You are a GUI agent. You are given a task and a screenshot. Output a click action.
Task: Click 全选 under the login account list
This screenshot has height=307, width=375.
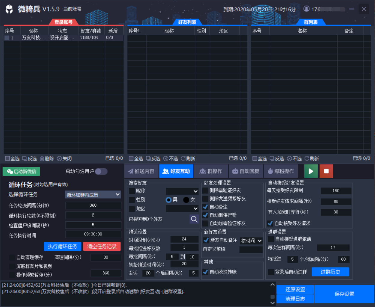pos(12,158)
